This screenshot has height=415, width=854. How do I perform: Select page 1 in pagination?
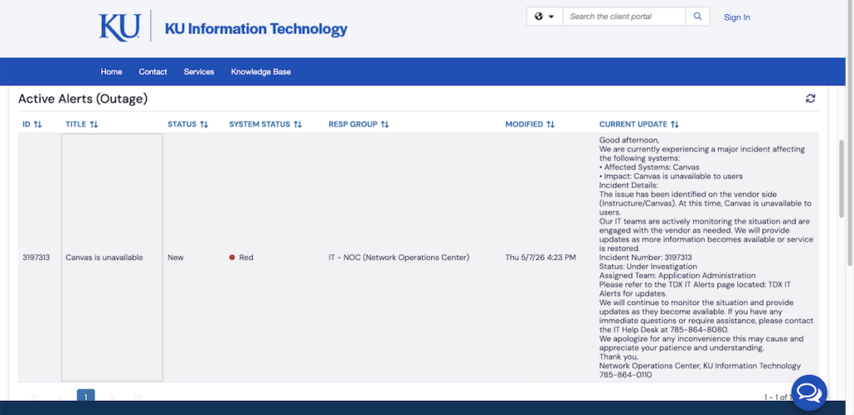pyautogui.click(x=86, y=396)
